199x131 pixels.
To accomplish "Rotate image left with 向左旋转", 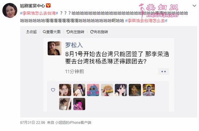I will pos(75,32).
